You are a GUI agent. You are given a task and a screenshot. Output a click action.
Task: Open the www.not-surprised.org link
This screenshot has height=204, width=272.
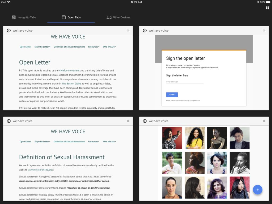[40, 170]
